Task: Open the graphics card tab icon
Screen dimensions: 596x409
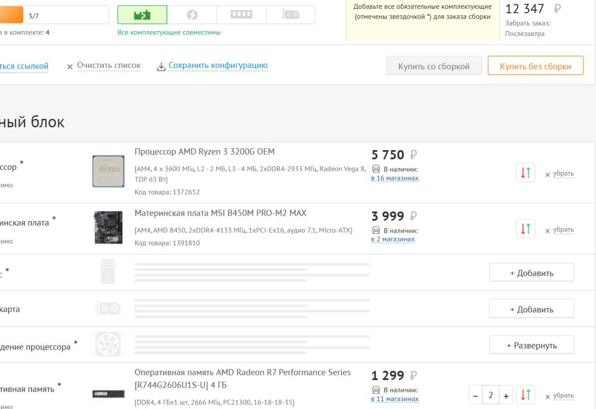Action: (x=291, y=15)
